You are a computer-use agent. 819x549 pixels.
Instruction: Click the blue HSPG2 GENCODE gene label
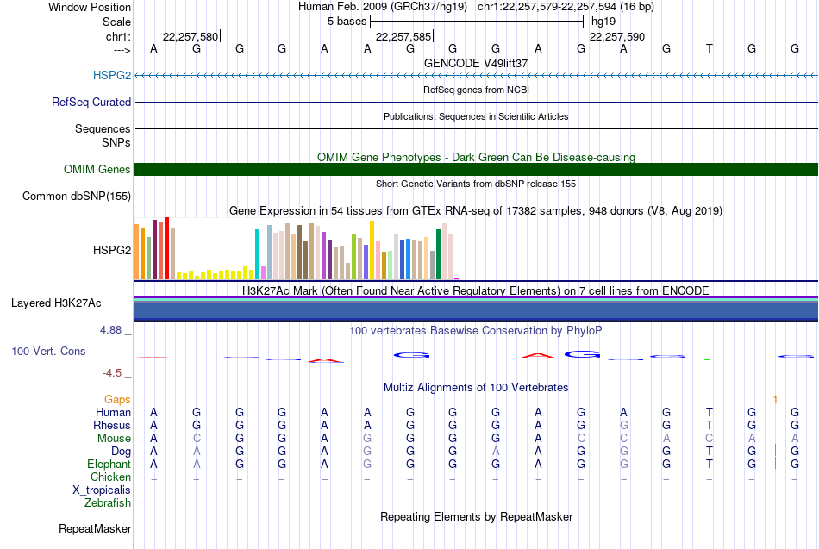point(112,75)
